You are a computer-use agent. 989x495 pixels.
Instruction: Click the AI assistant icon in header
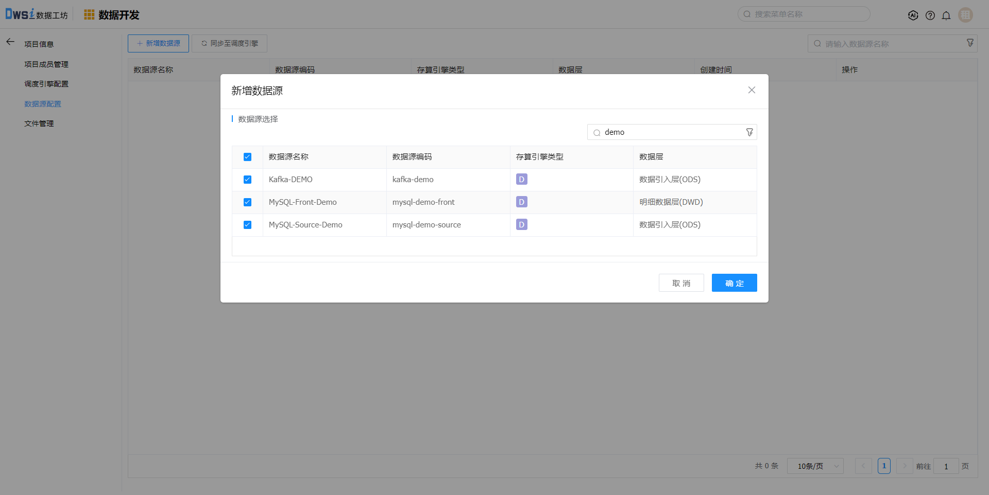913,15
